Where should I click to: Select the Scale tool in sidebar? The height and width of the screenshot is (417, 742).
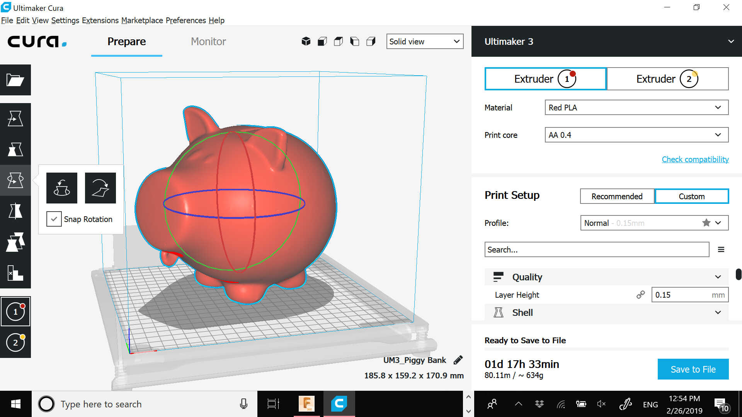coord(15,149)
